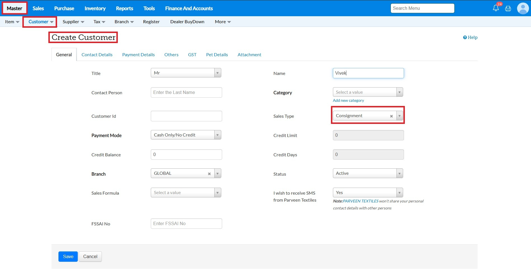The image size is (531, 269).
Task: Click the Save button
Action: [68, 256]
